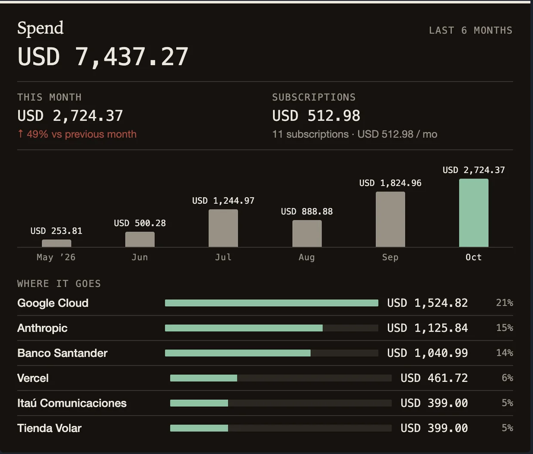The image size is (533, 454).
Task: Click the Oct axis label
Action: point(474,257)
